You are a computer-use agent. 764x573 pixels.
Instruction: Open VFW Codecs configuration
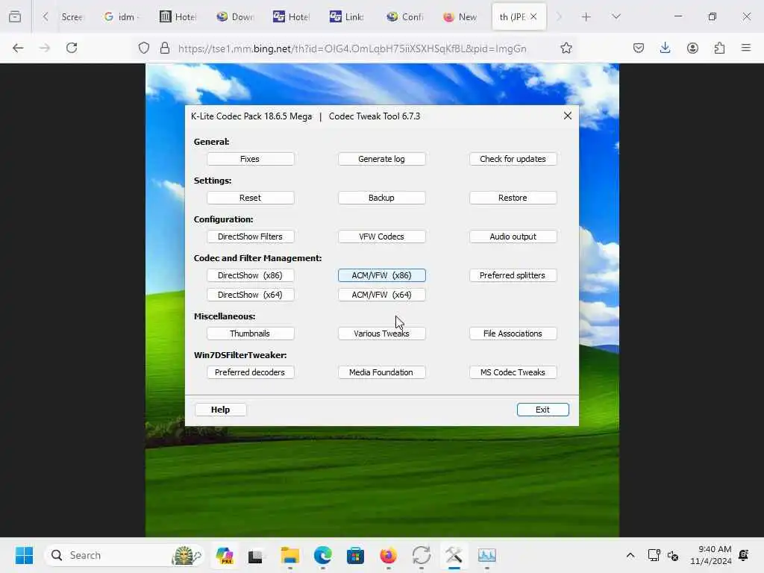point(381,237)
